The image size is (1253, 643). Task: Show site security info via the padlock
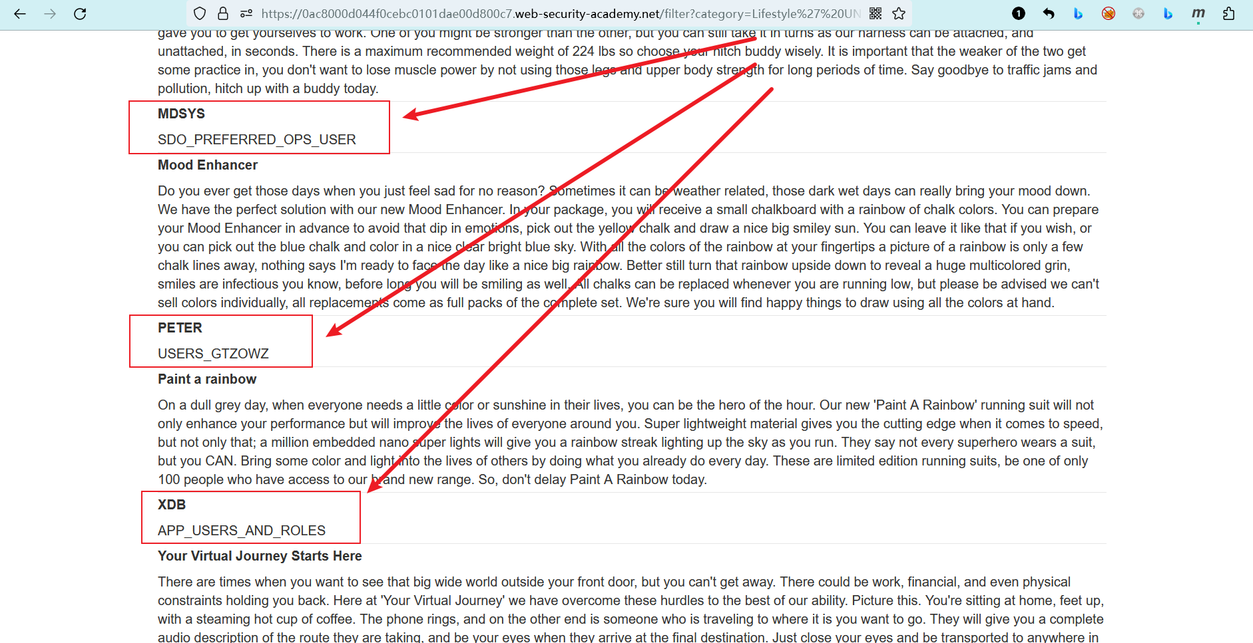pos(223,13)
